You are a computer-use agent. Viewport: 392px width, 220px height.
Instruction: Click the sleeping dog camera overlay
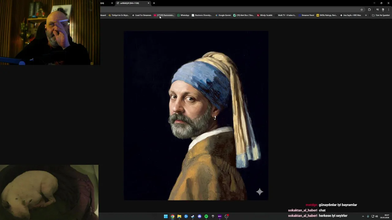(49, 193)
